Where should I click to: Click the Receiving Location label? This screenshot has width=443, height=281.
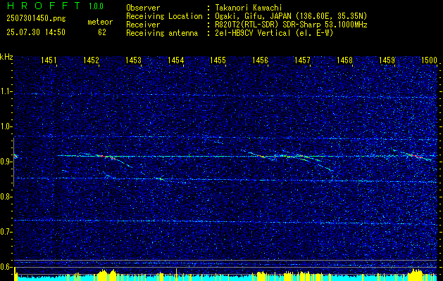[164, 16]
